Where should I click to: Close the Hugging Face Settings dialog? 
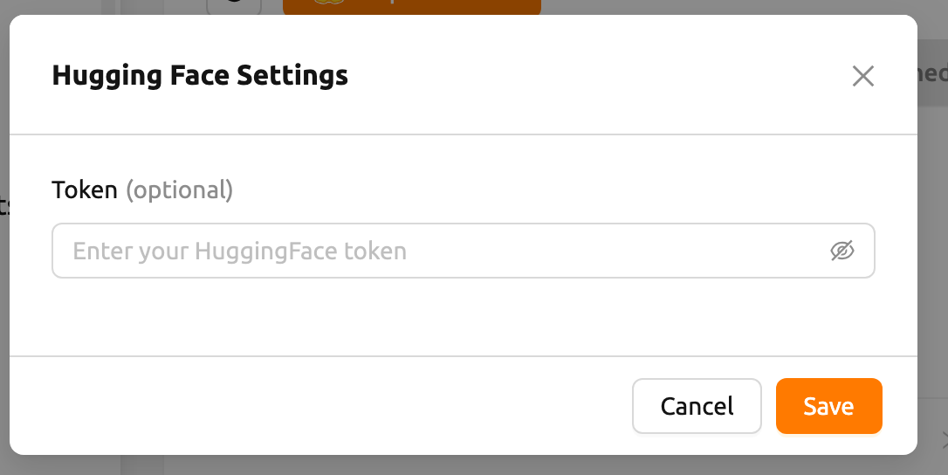[862, 76]
